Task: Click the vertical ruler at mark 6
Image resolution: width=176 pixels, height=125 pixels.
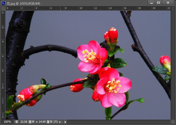Action: 3,56
